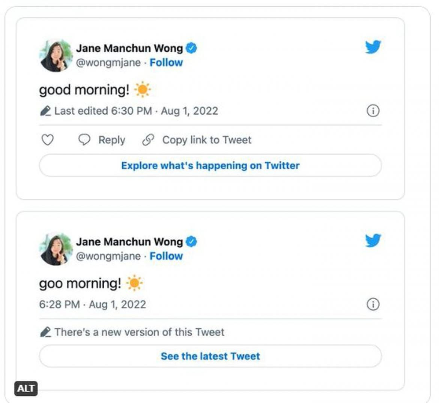The height and width of the screenshot is (403, 439).
Task: Click the pencil icon beside Last edited
Action: point(45,111)
